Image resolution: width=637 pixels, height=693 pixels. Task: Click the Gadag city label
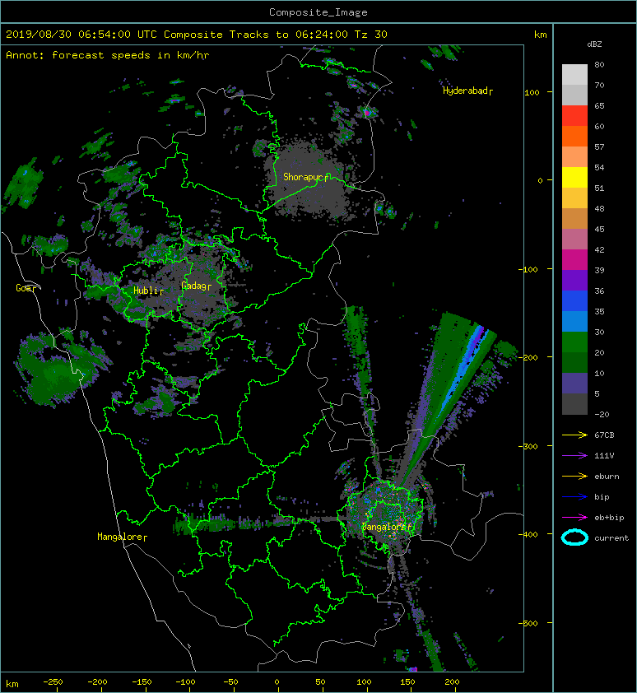tap(196, 286)
